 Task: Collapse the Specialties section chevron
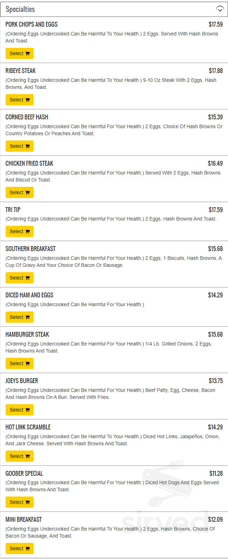tap(220, 9)
